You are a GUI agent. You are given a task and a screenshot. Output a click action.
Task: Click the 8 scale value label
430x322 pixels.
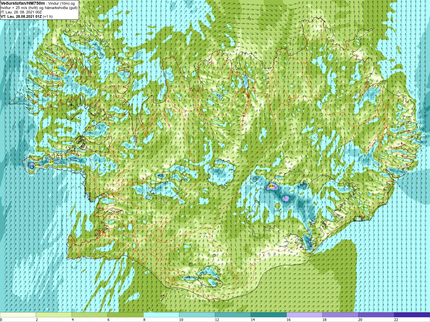click(144, 320)
